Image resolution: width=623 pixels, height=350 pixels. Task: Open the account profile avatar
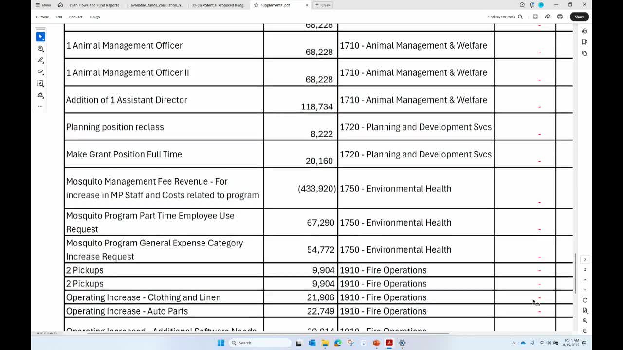(x=541, y=5)
